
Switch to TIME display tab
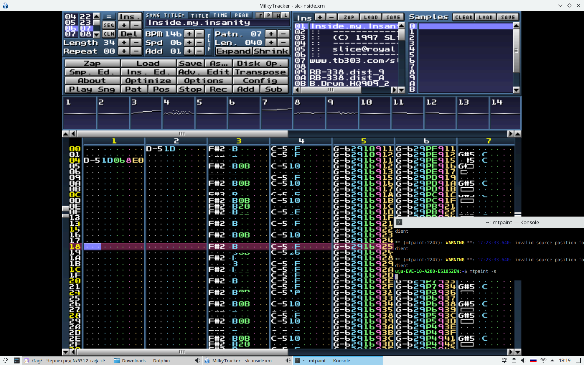click(220, 15)
